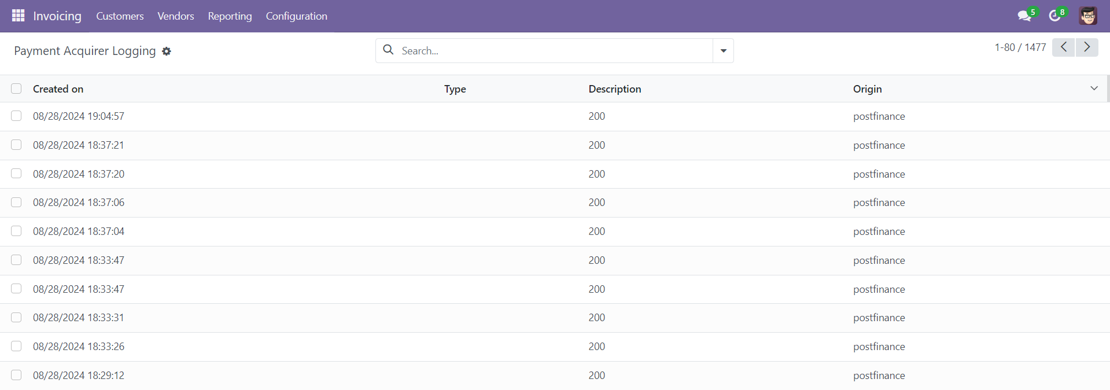Go to the previous page of records
1110x390 pixels.
pyautogui.click(x=1063, y=47)
